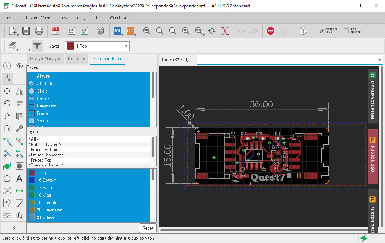Print the board with the printer icon
385x243 pixels.
[x=39, y=31]
